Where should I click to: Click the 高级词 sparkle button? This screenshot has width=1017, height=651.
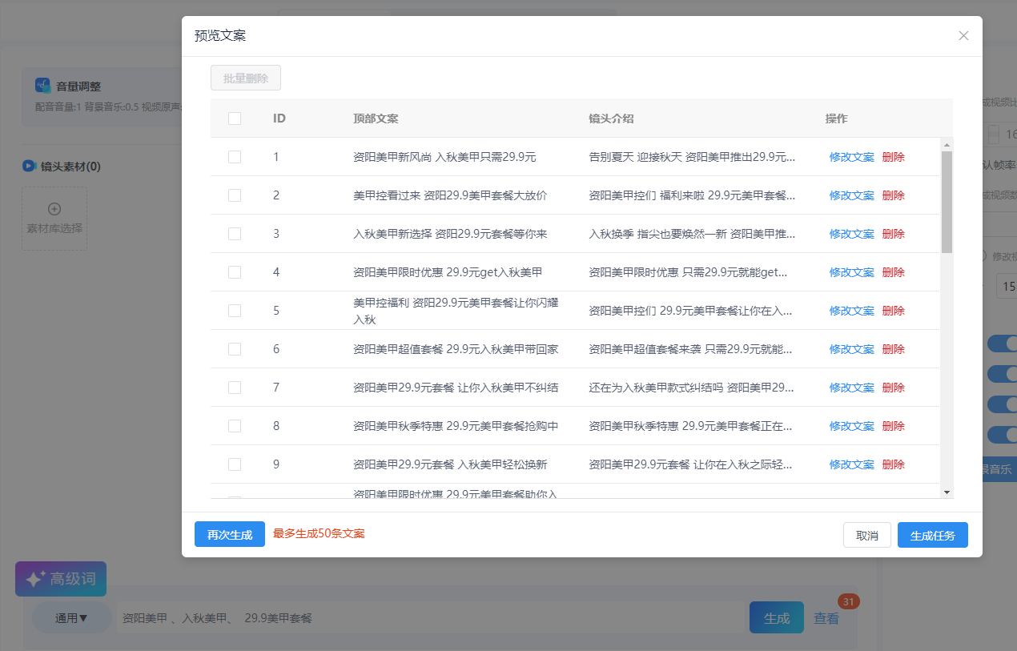pos(61,579)
